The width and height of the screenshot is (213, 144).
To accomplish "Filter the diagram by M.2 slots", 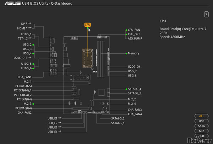I will tap(201, 131).
